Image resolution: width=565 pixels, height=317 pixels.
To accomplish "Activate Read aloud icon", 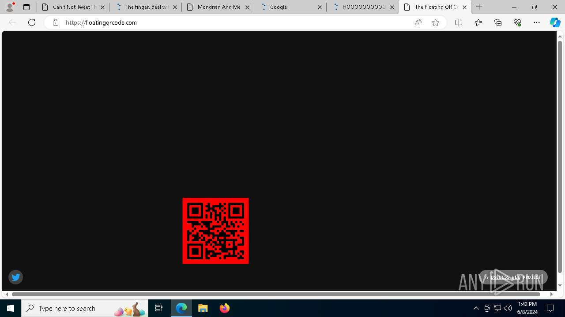I will click(x=418, y=22).
